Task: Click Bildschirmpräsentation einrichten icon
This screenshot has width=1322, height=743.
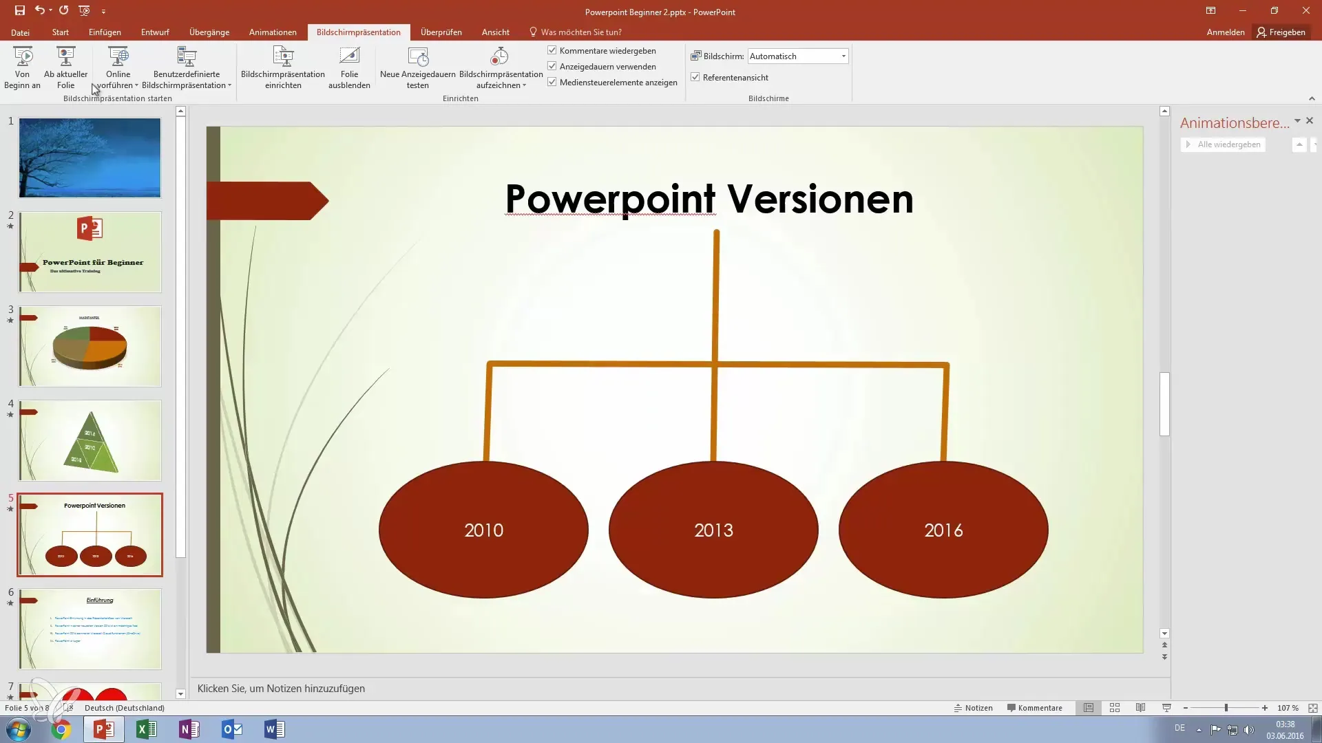Action: click(x=283, y=67)
